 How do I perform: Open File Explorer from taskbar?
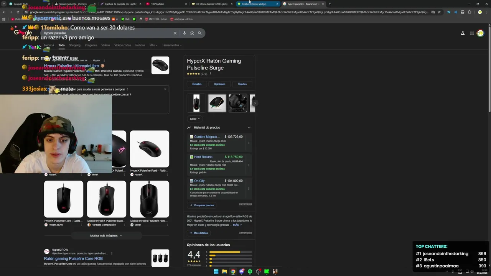[x=224, y=271]
